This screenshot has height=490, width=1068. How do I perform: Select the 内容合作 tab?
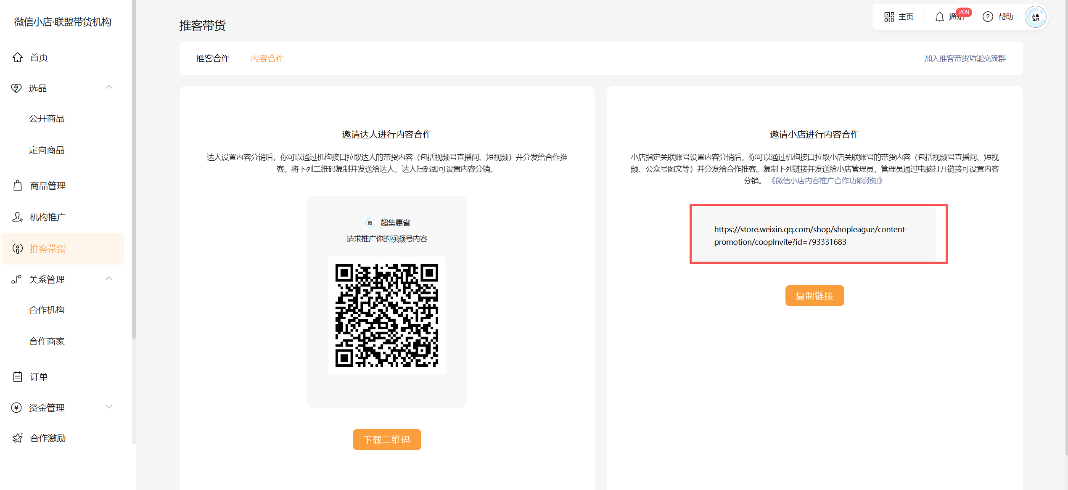[x=267, y=58]
